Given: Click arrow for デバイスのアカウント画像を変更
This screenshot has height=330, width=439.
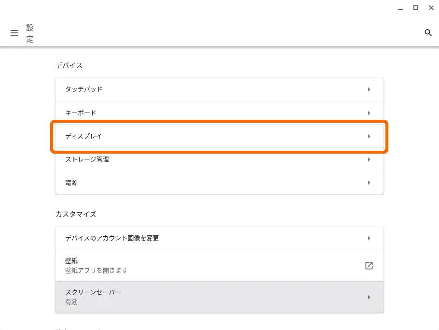Looking at the screenshot, I should point(369,238).
